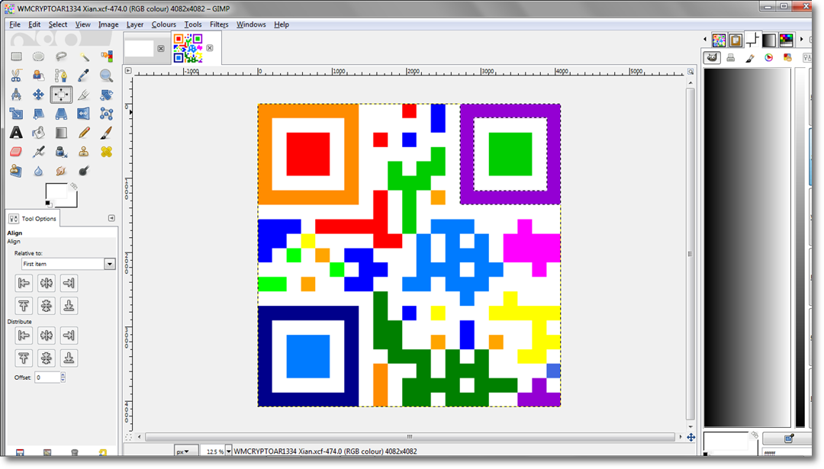
Task: Select the Eraser tool
Action: pyautogui.click(x=16, y=152)
